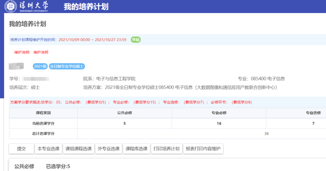Open 课程库选课 course library

click(136, 149)
